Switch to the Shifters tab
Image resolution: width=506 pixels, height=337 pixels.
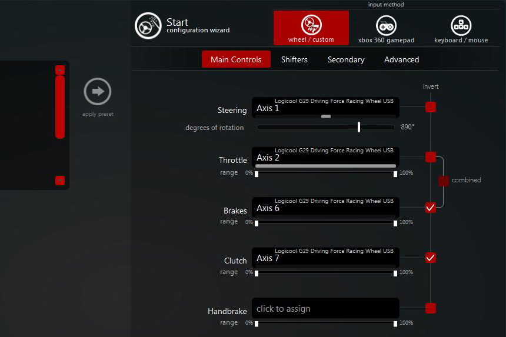click(x=294, y=59)
